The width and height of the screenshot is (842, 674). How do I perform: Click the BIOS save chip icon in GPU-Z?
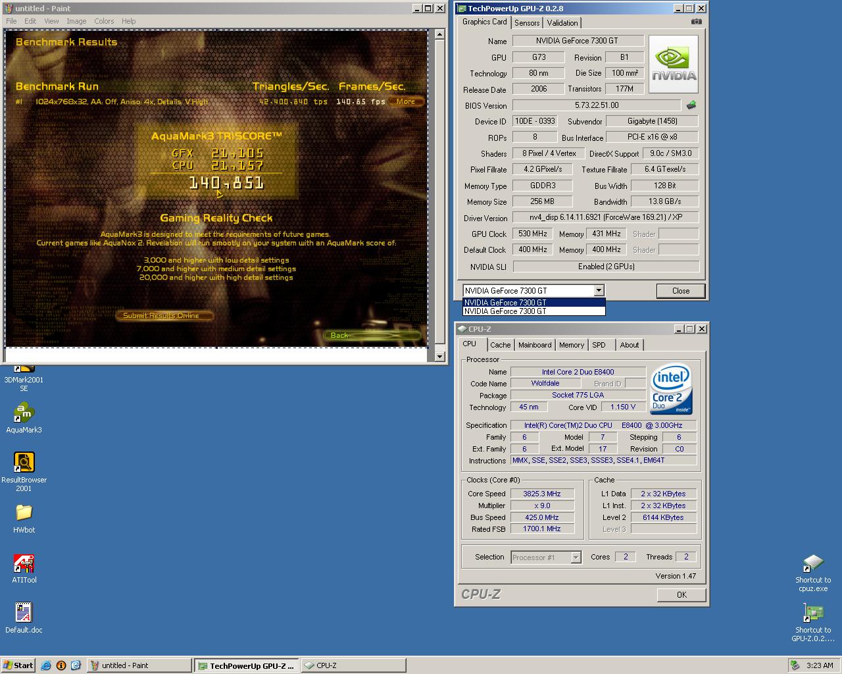click(x=691, y=105)
